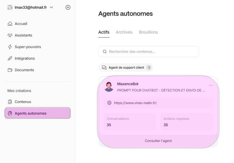Click the account avatar icon
Viewport: 234px width, 163px height.
pyautogui.click(x=10, y=7)
